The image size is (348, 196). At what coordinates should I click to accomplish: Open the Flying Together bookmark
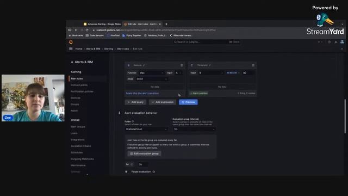coord(132,35)
